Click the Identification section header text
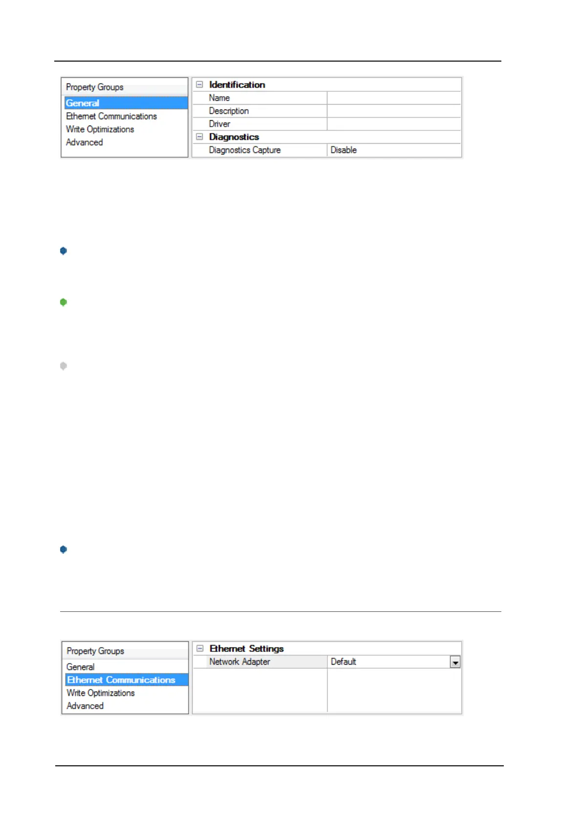 [x=237, y=85]
